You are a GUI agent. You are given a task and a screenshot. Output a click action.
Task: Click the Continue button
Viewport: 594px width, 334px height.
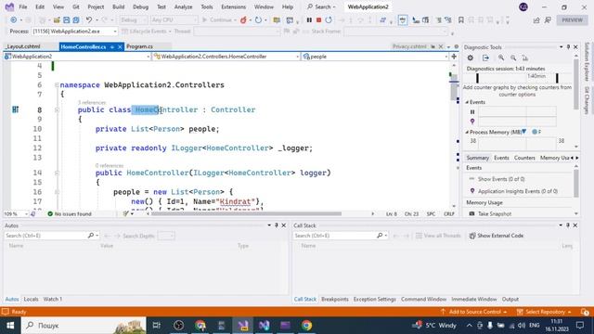pyautogui.click(x=219, y=20)
